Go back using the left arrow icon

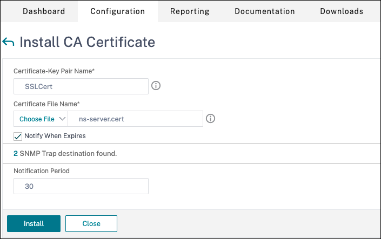(9, 42)
